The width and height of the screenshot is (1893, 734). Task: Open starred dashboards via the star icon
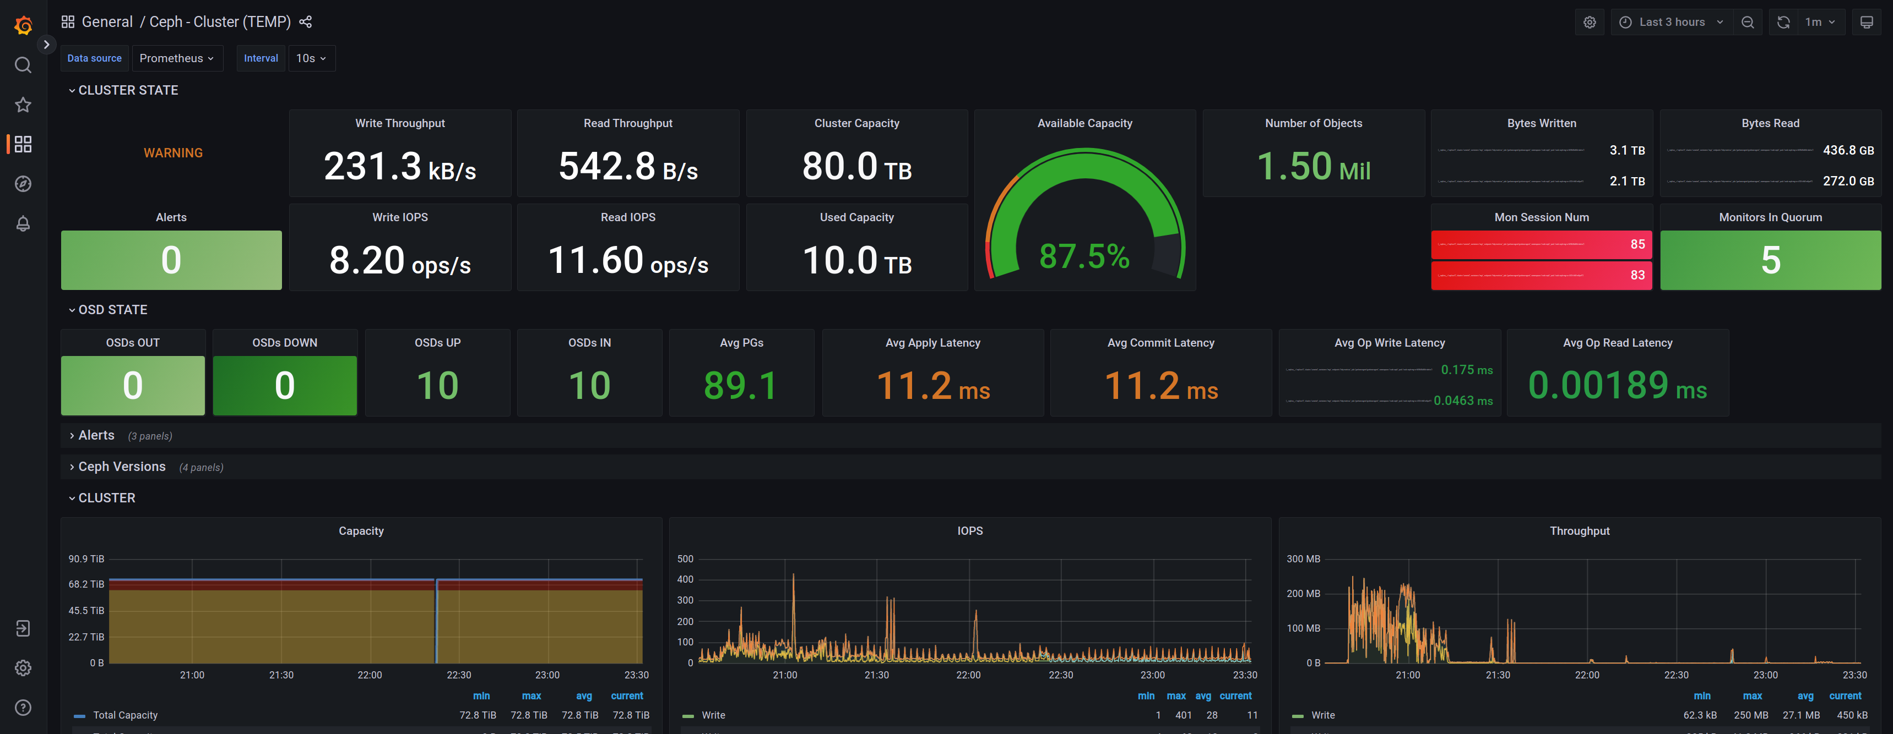coord(23,104)
